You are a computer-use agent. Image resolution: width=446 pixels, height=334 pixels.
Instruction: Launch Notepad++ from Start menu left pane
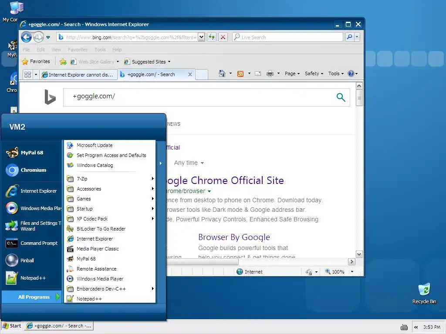(x=32, y=278)
